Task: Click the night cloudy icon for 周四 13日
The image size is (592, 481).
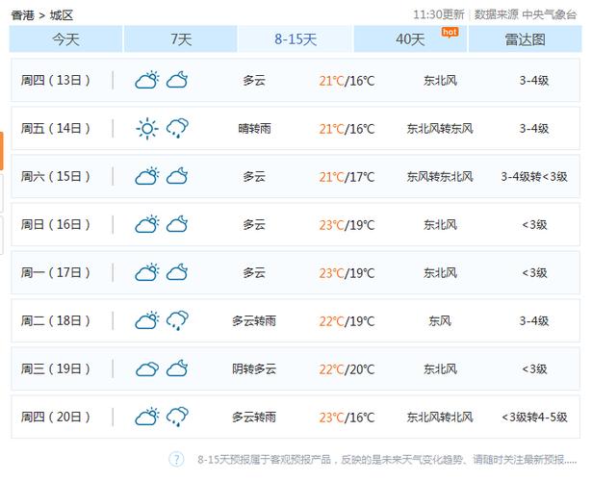Action: pos(177,80)
